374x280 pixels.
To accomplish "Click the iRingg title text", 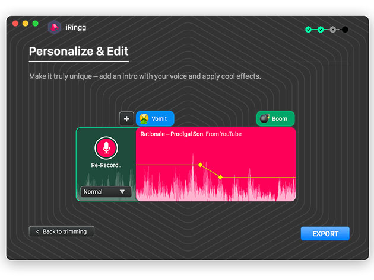I will 76,28.
